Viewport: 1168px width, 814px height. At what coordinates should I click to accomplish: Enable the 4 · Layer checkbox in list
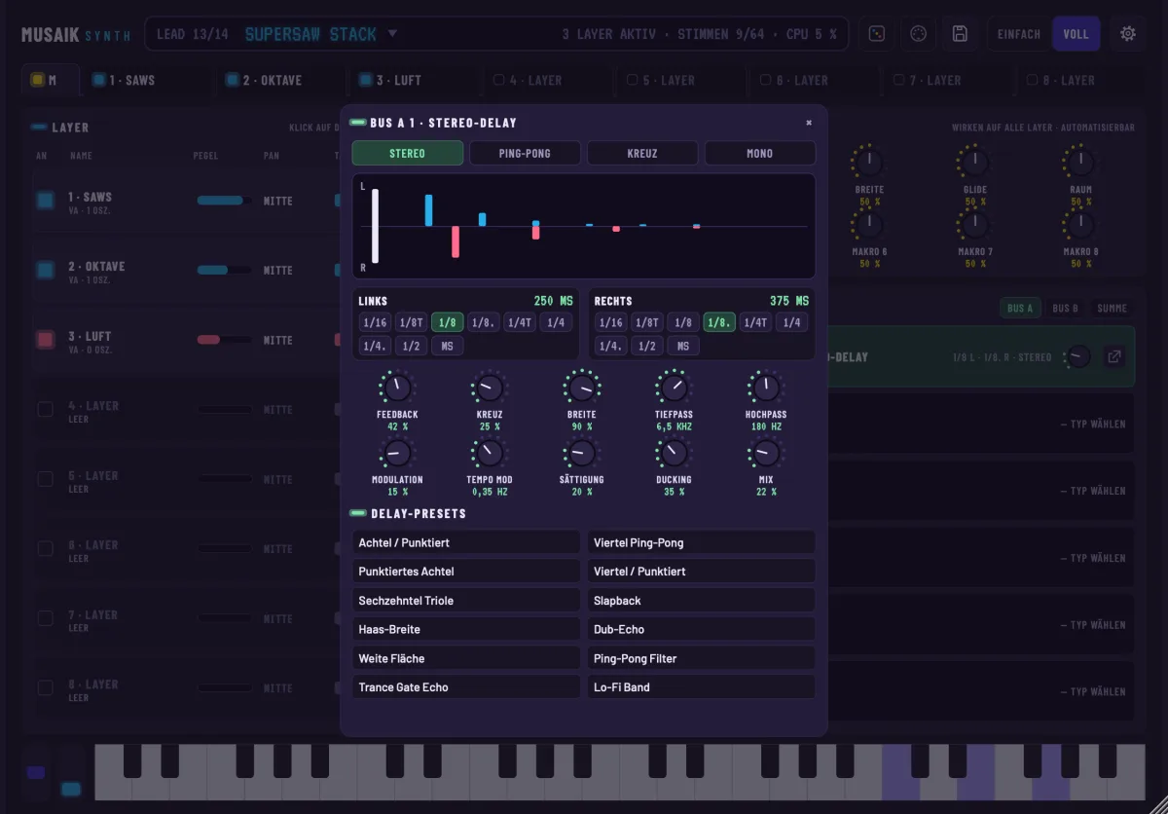[45, 409]
